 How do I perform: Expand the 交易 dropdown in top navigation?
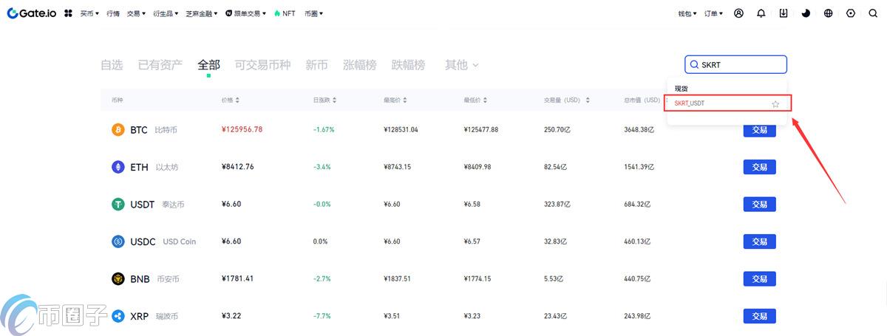(x=136, y=13)
